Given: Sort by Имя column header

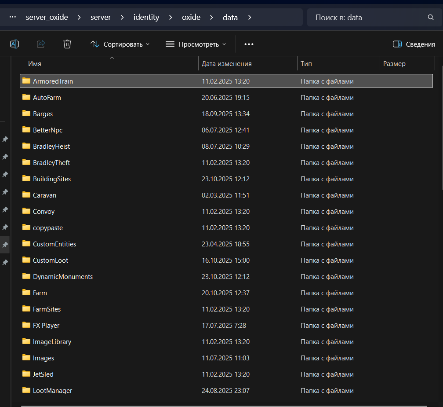Looking at the screenshot, I should pos(35,64).
